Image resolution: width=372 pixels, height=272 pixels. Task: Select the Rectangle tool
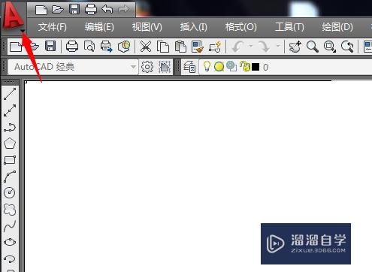[10, 160]
